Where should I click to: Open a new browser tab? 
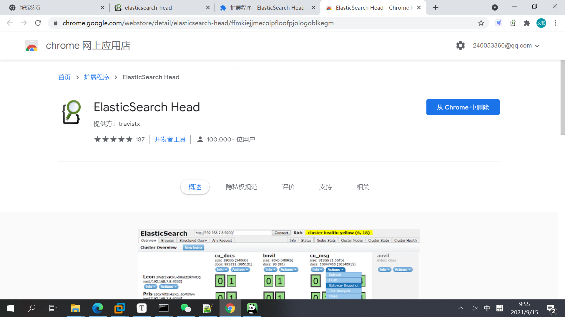click(436, 8)
